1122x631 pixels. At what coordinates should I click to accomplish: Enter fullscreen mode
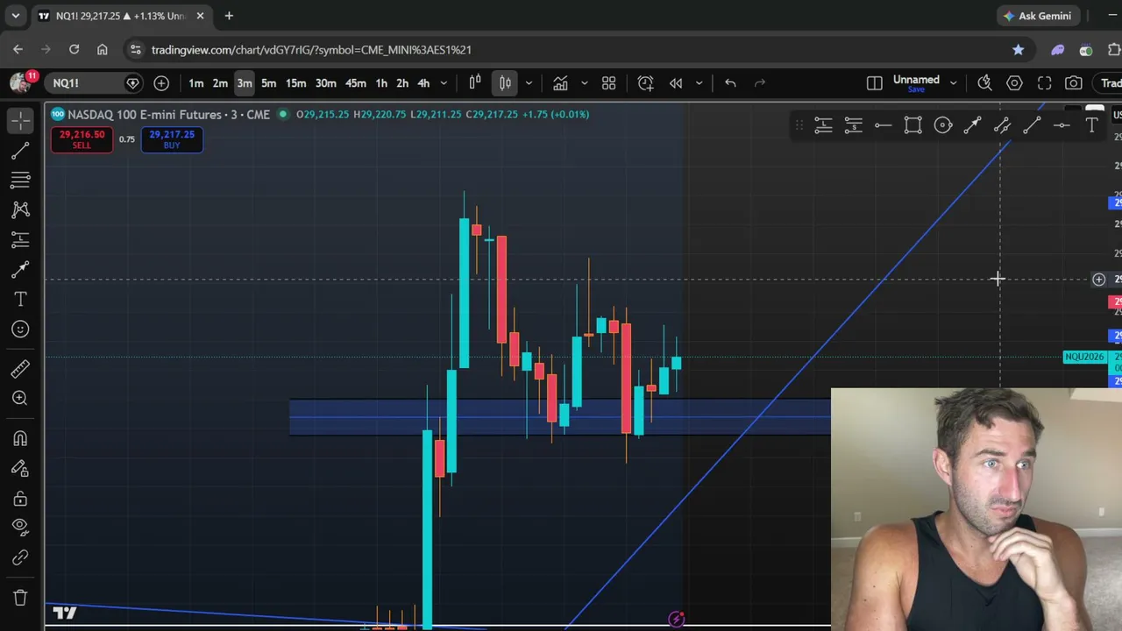[1044, 83]
